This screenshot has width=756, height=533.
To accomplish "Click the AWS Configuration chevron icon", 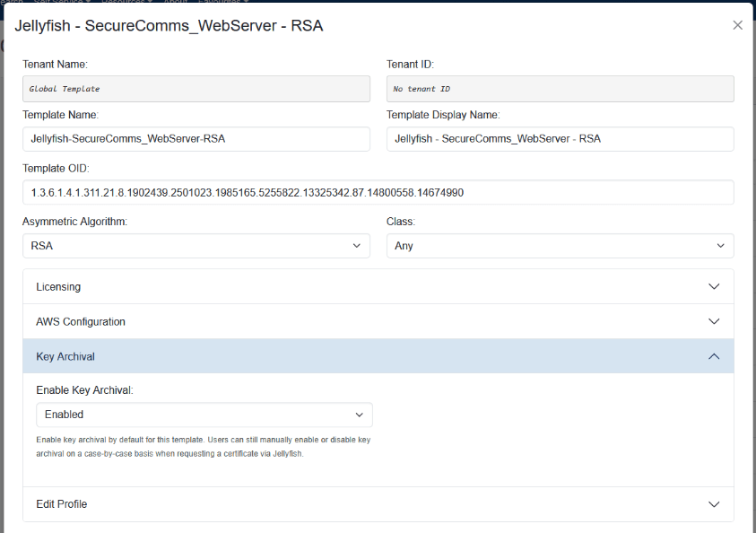I will point(714,321).
